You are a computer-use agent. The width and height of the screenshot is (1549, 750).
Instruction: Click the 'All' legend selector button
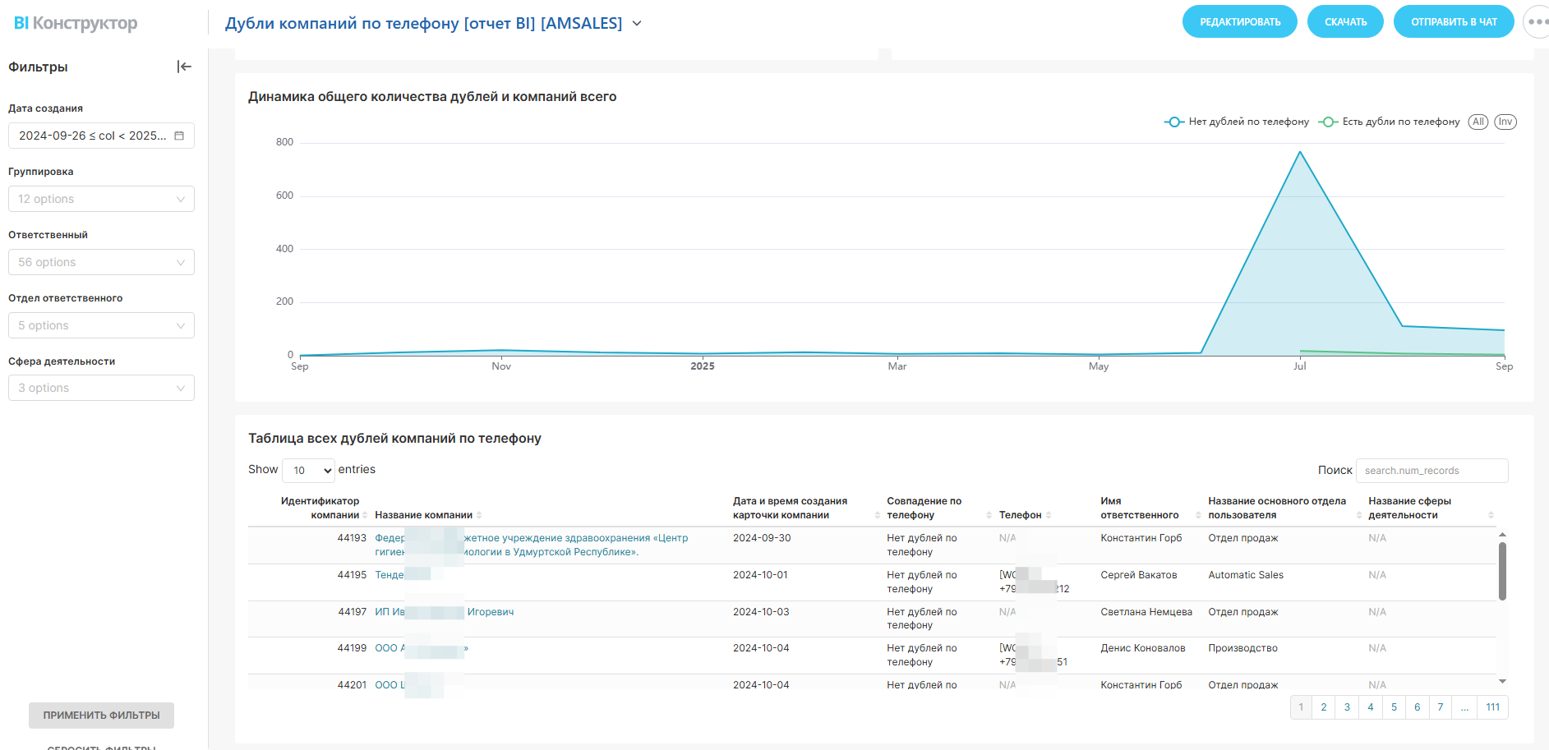tap(1478, 122)
